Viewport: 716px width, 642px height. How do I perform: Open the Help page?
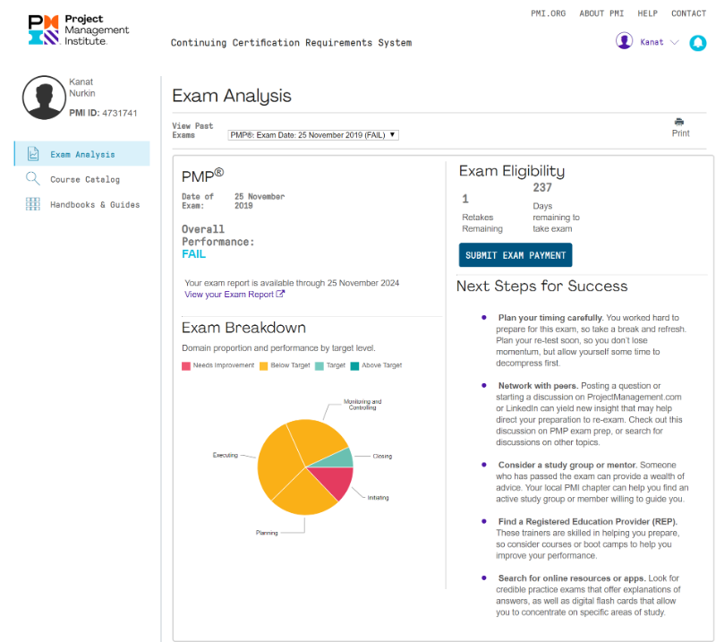(647, 13)
